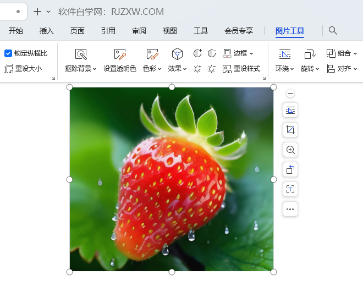363x297 pixels.
Task: Open the floating more options ellipsis
Action: pyautogui.click(x=290, y=209)
